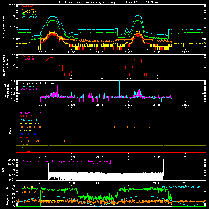Click the NON_SOLAR_EVENT flag label
The image size is (209, 209).
point(32,120)
